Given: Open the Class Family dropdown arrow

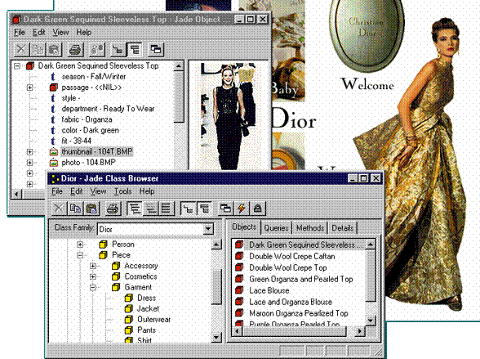Looking at the screenshot, I should pos(208,229).
